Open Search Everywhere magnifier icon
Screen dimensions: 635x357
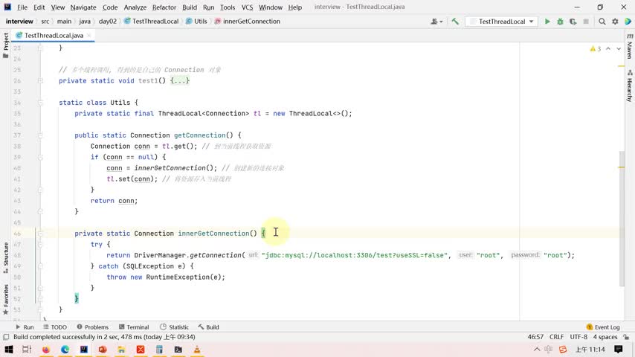tap(602, 22)
